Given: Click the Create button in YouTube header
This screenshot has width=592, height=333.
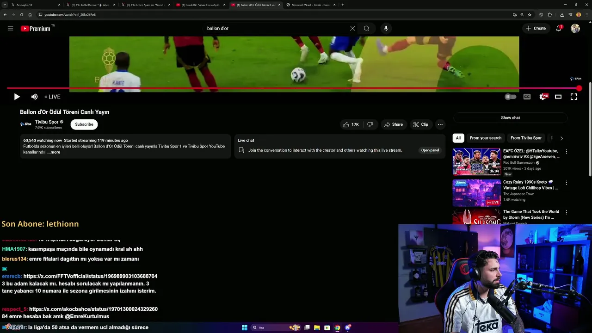Looking at the screenshot, I should tap(536, 28).
